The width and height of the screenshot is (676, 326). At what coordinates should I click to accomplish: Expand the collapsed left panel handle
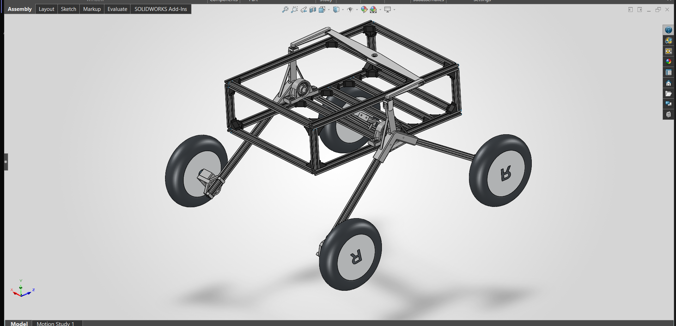pos(6,162)
